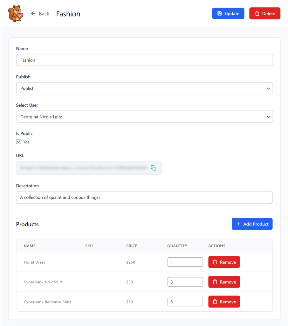Remove the Cyberpunk Noir Shirt product
Viewport: 288px width, 326px height.
coord(224,282)
